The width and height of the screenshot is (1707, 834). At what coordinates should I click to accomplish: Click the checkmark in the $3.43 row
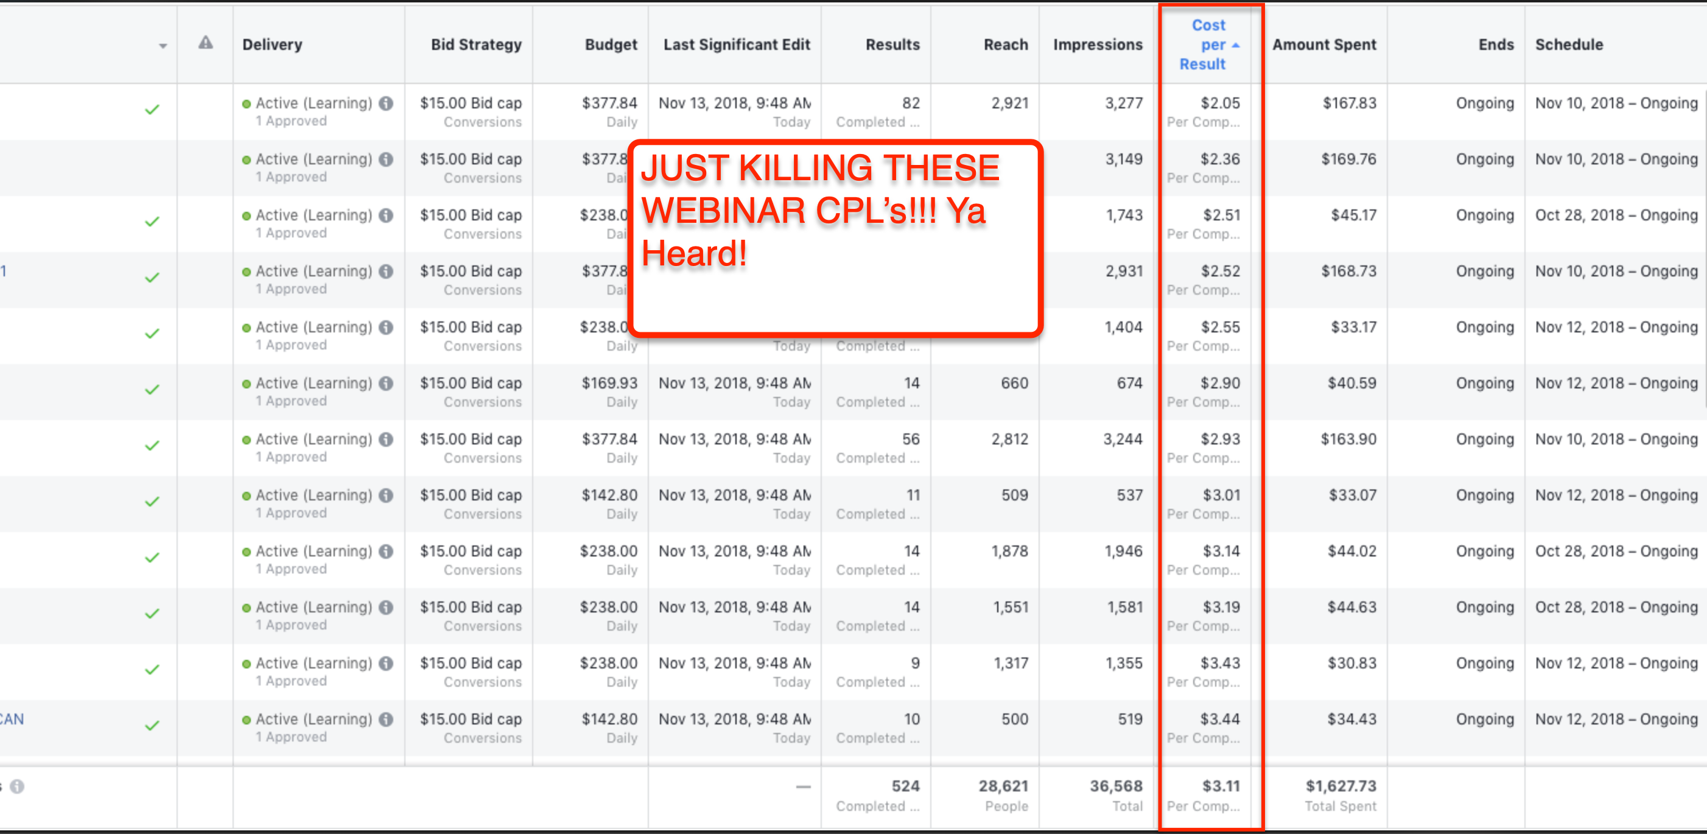[152, 670]
